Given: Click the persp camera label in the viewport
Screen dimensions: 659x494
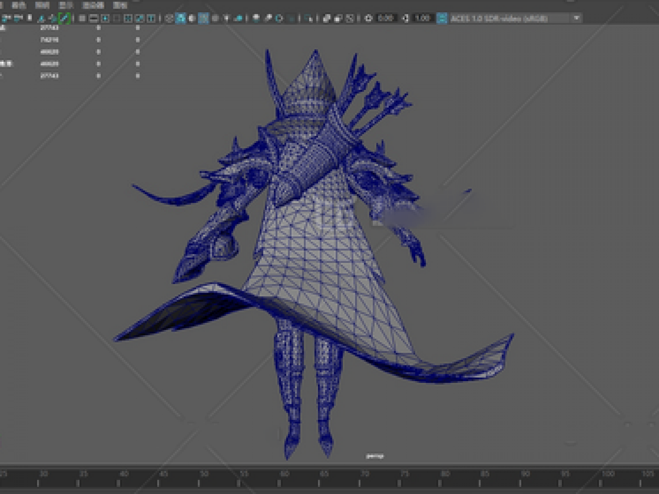Looking at the screenshot, I should pos(375,456).
